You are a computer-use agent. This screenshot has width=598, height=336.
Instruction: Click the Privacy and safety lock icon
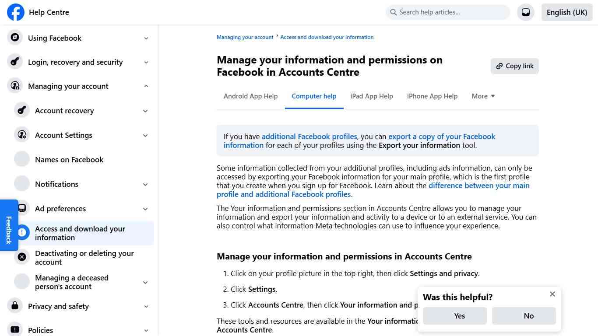click(14, 306)
